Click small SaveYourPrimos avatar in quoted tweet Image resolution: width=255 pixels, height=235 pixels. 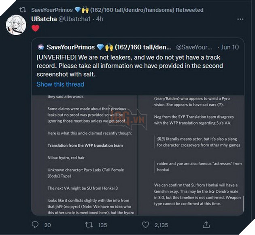click(x=41, y=47)
